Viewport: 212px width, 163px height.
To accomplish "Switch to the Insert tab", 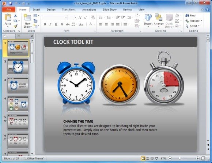I will coord(37,9).
